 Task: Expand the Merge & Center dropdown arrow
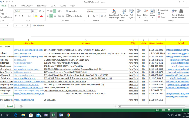pos(84,16)
